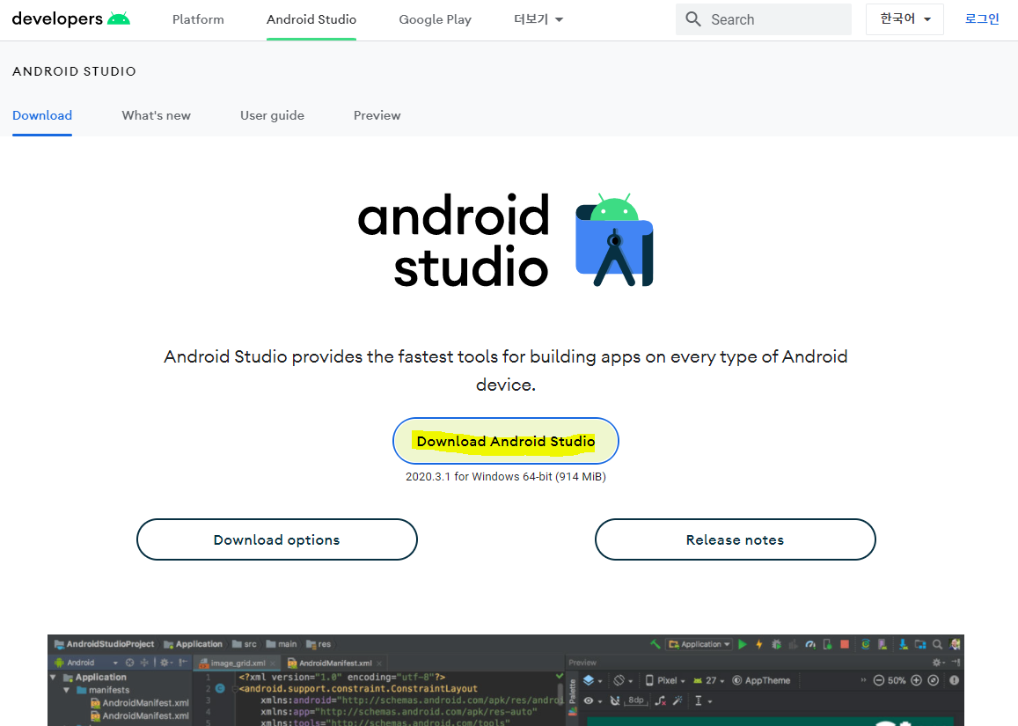Viewport: 1018px width, 726px height.
Task: Open the Android Studio top navigation item
Action: click(x=311, y=19)
